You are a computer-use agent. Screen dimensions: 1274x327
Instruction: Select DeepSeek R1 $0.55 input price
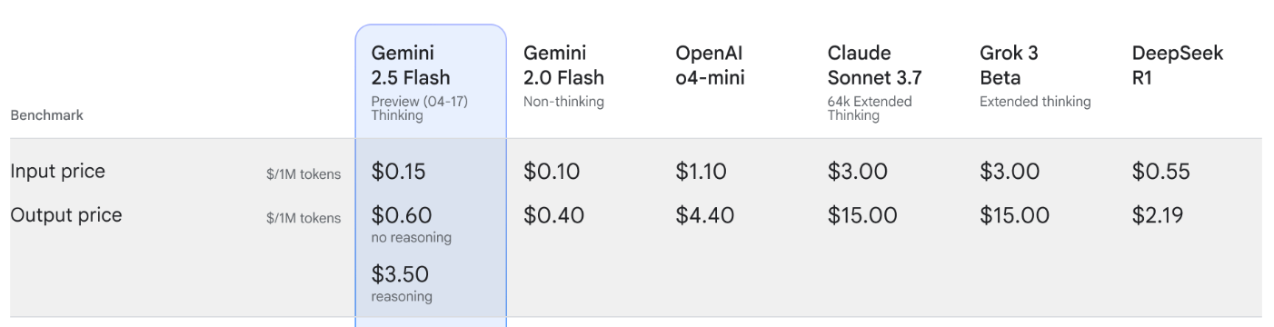pos(1160,171)
